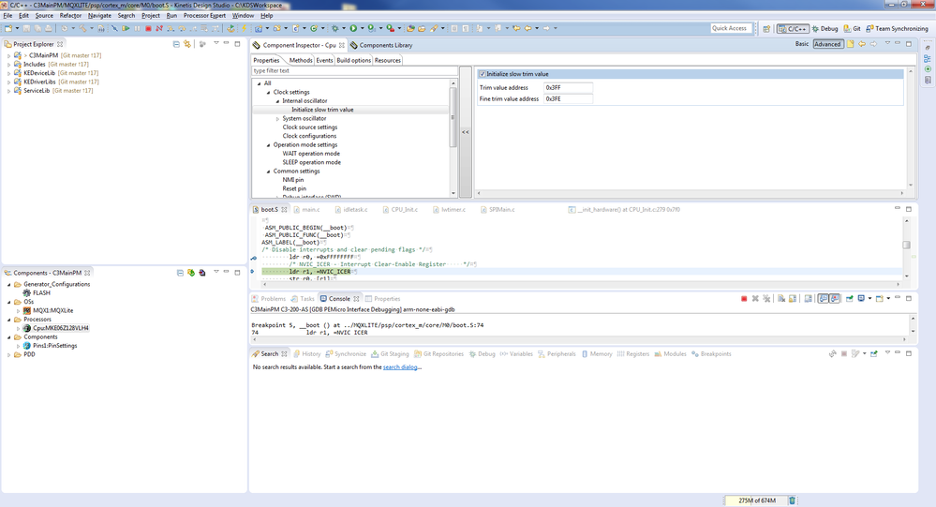Open the Team Synchronizing perspective
936x507 pixels.
pyautogui.click(x=898, y=29)
